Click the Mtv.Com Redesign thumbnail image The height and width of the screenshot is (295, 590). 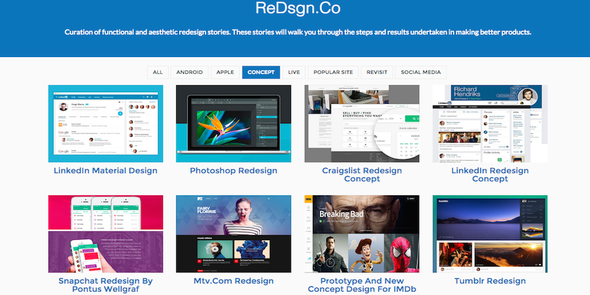233,234
